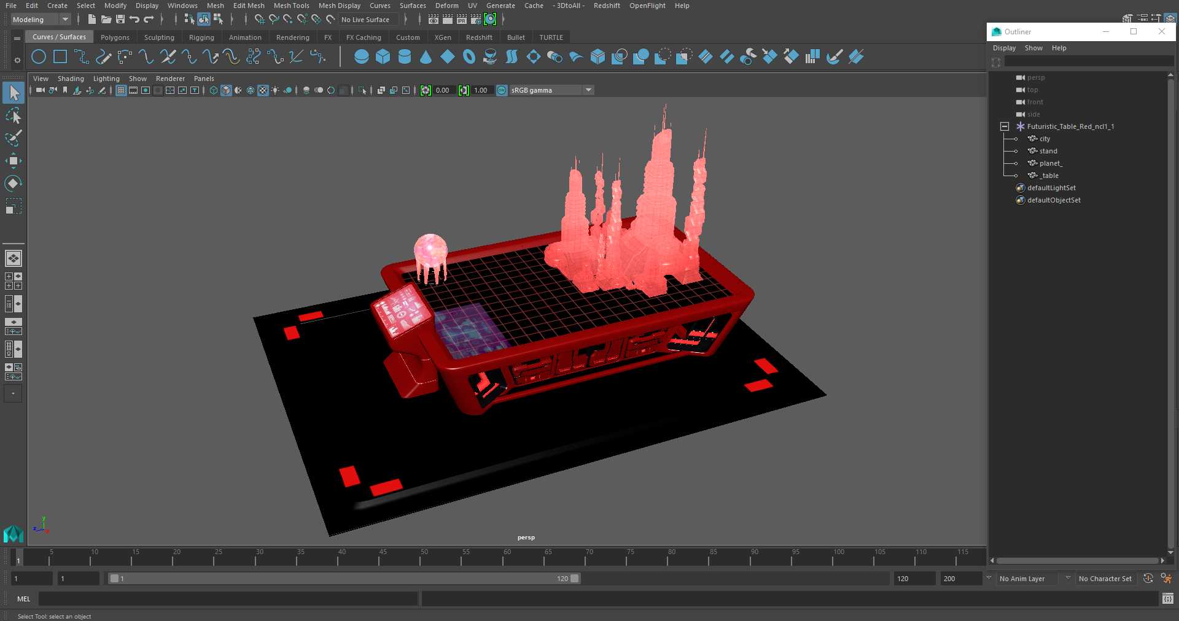
Task: Open the Outliner Show menu
Action: pos(1033,48)
